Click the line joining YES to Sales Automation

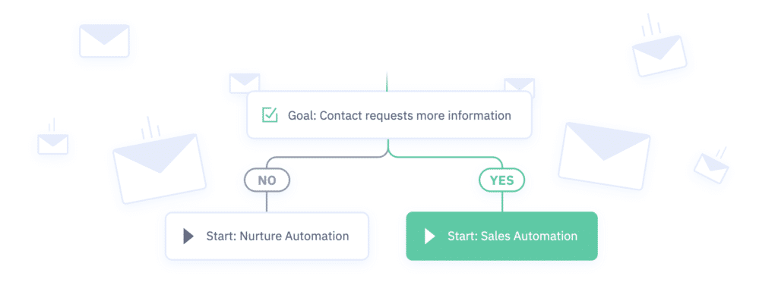[x=501, y=202]
